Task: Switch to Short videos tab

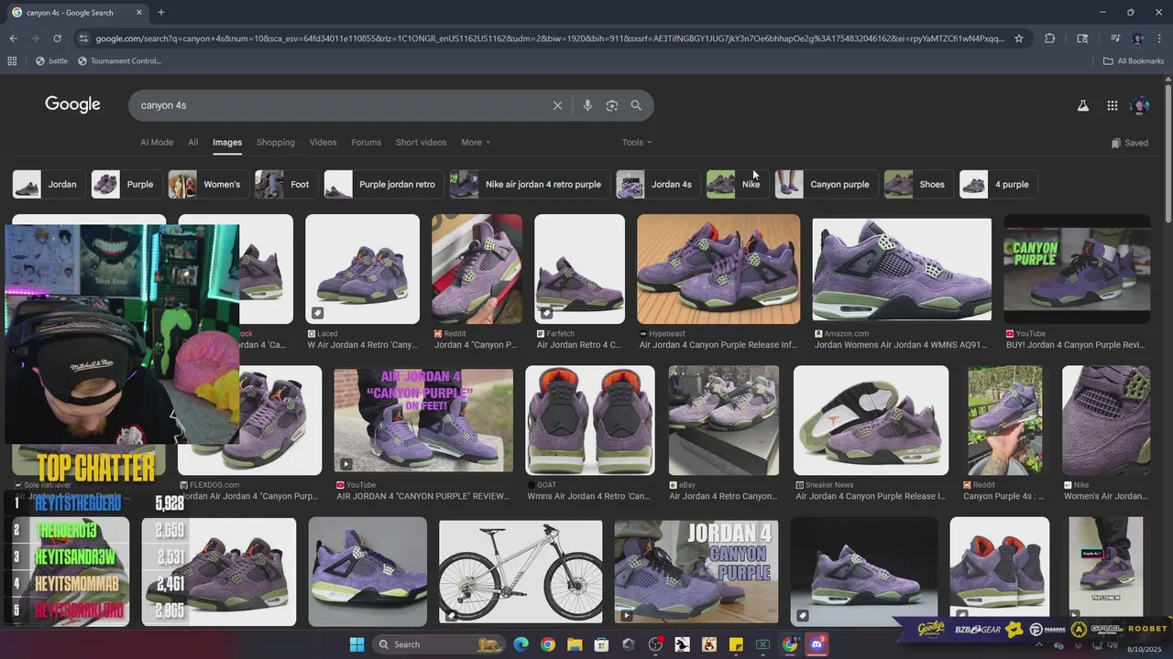Action: pyautogui.click(x=421, y=142)
